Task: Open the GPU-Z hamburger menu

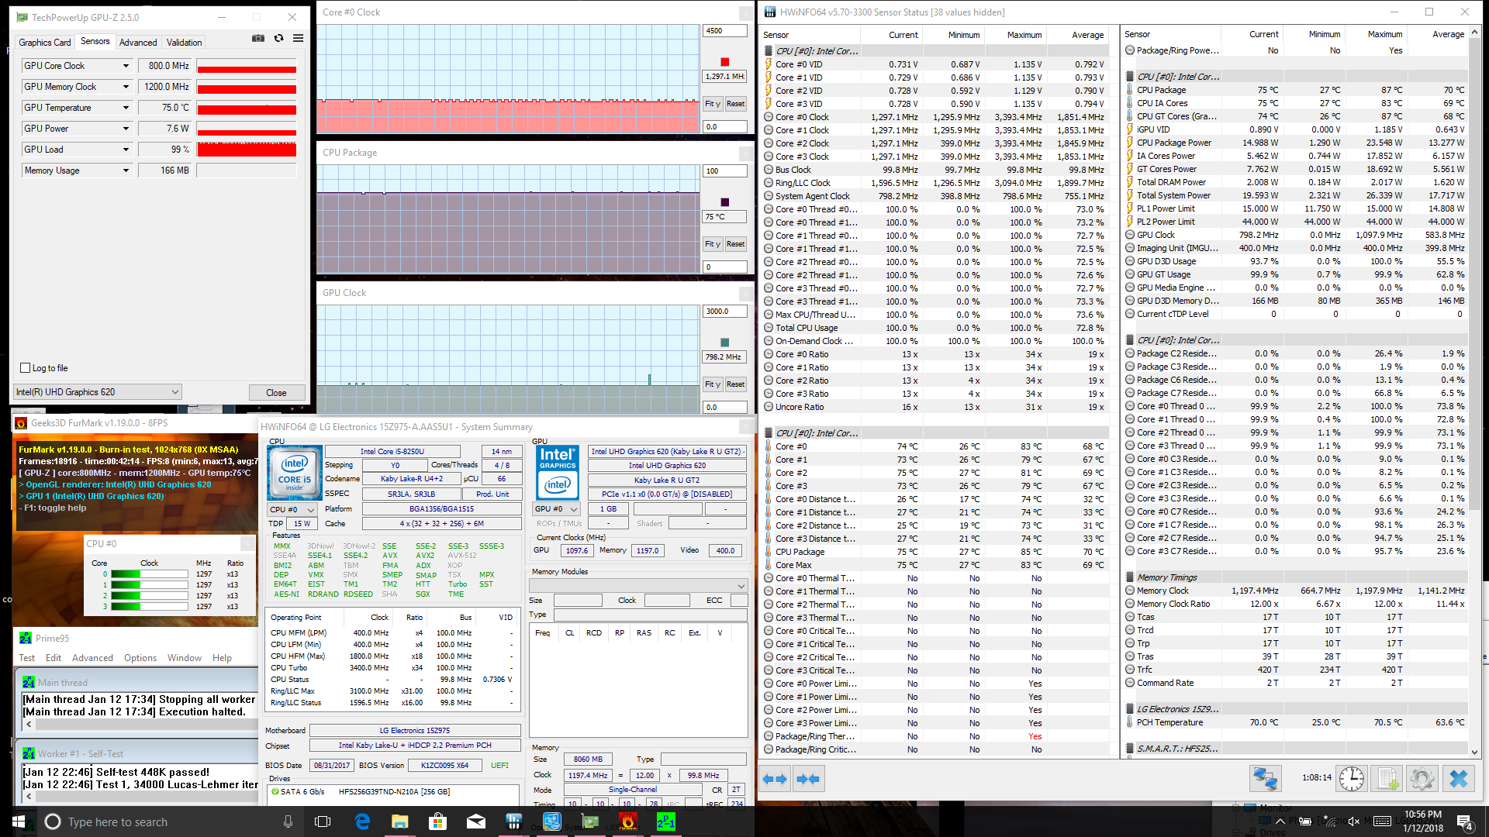Action: (x=298, y=39)
